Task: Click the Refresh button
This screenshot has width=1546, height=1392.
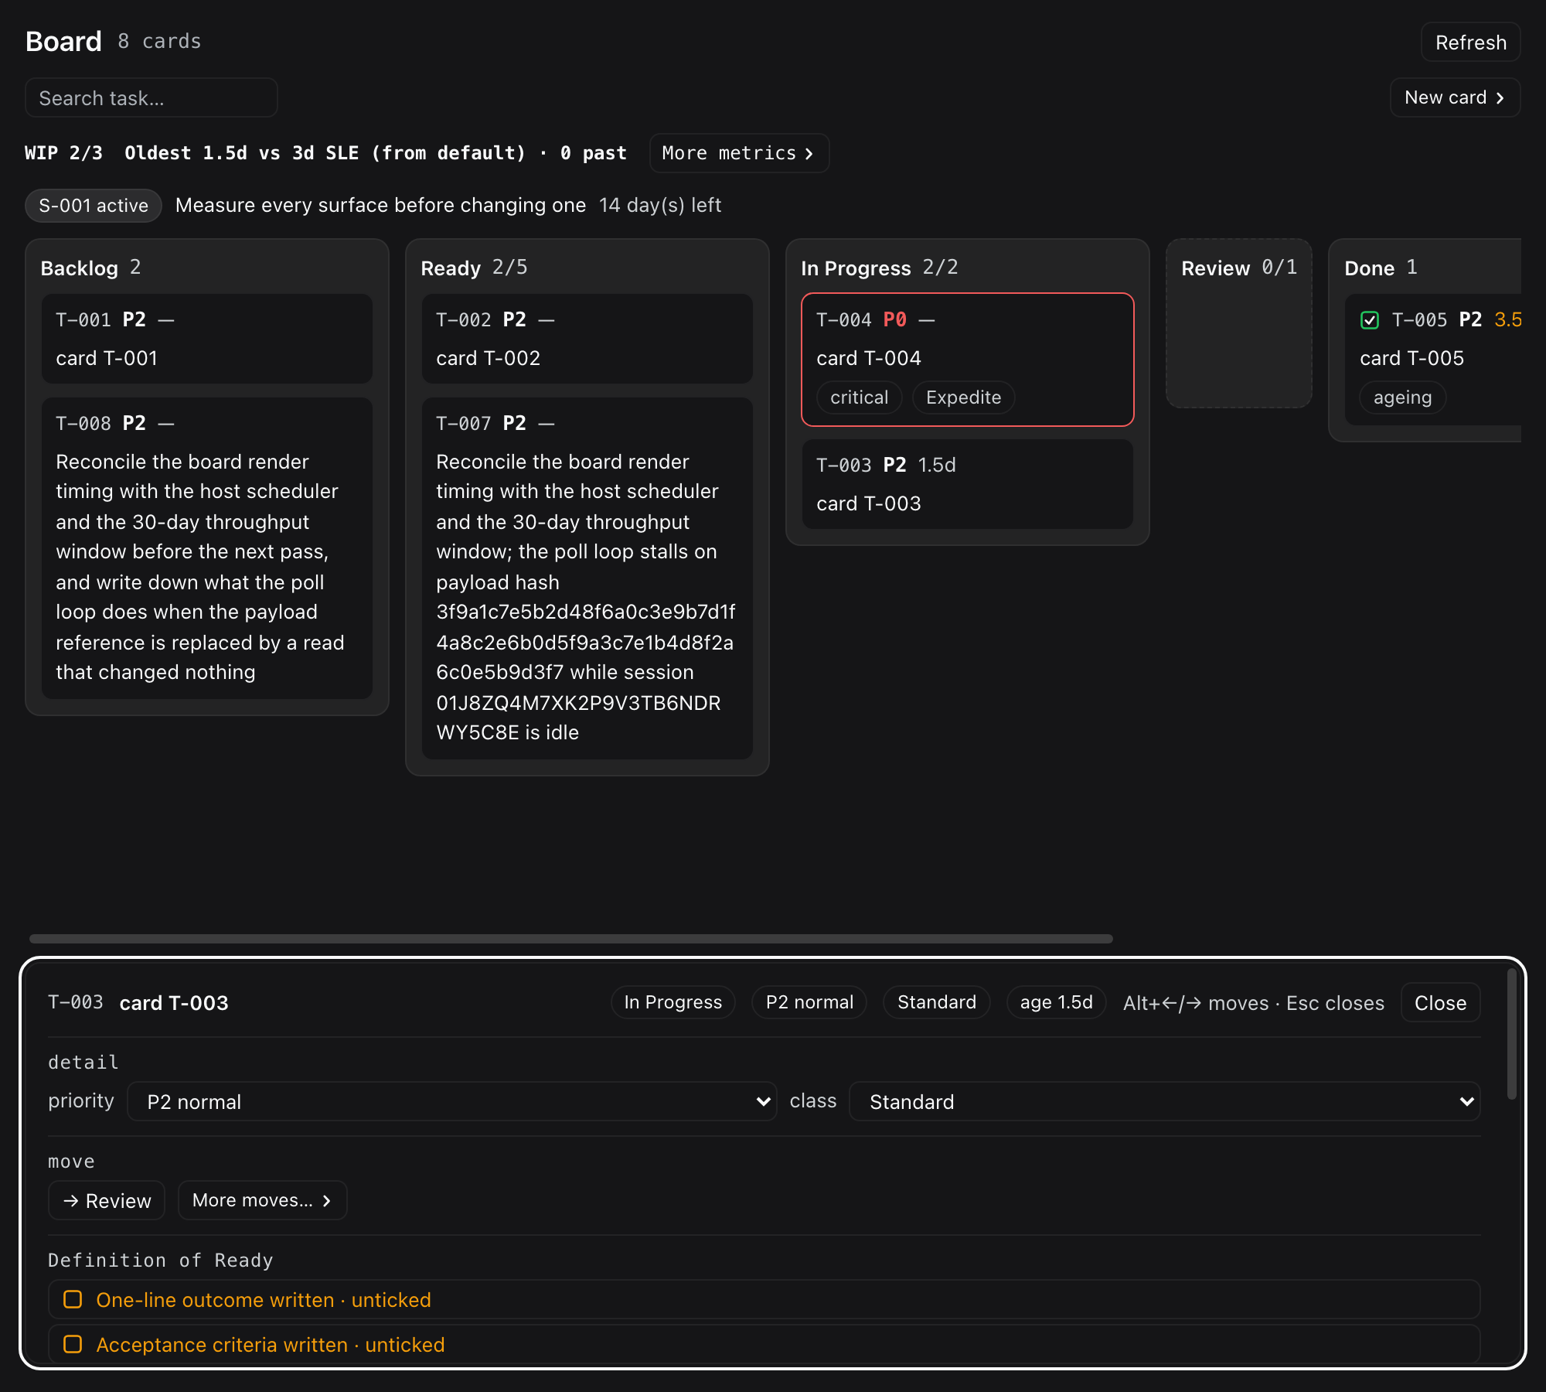Action: tap(1470, 42)
